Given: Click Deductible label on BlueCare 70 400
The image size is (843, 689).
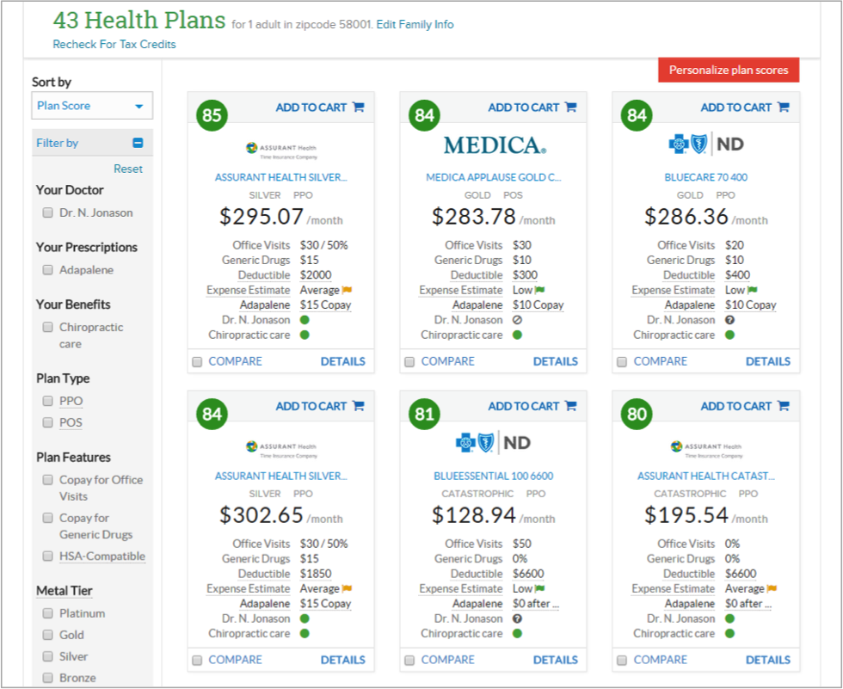Looking at the screenshot, I should point(689,275).
